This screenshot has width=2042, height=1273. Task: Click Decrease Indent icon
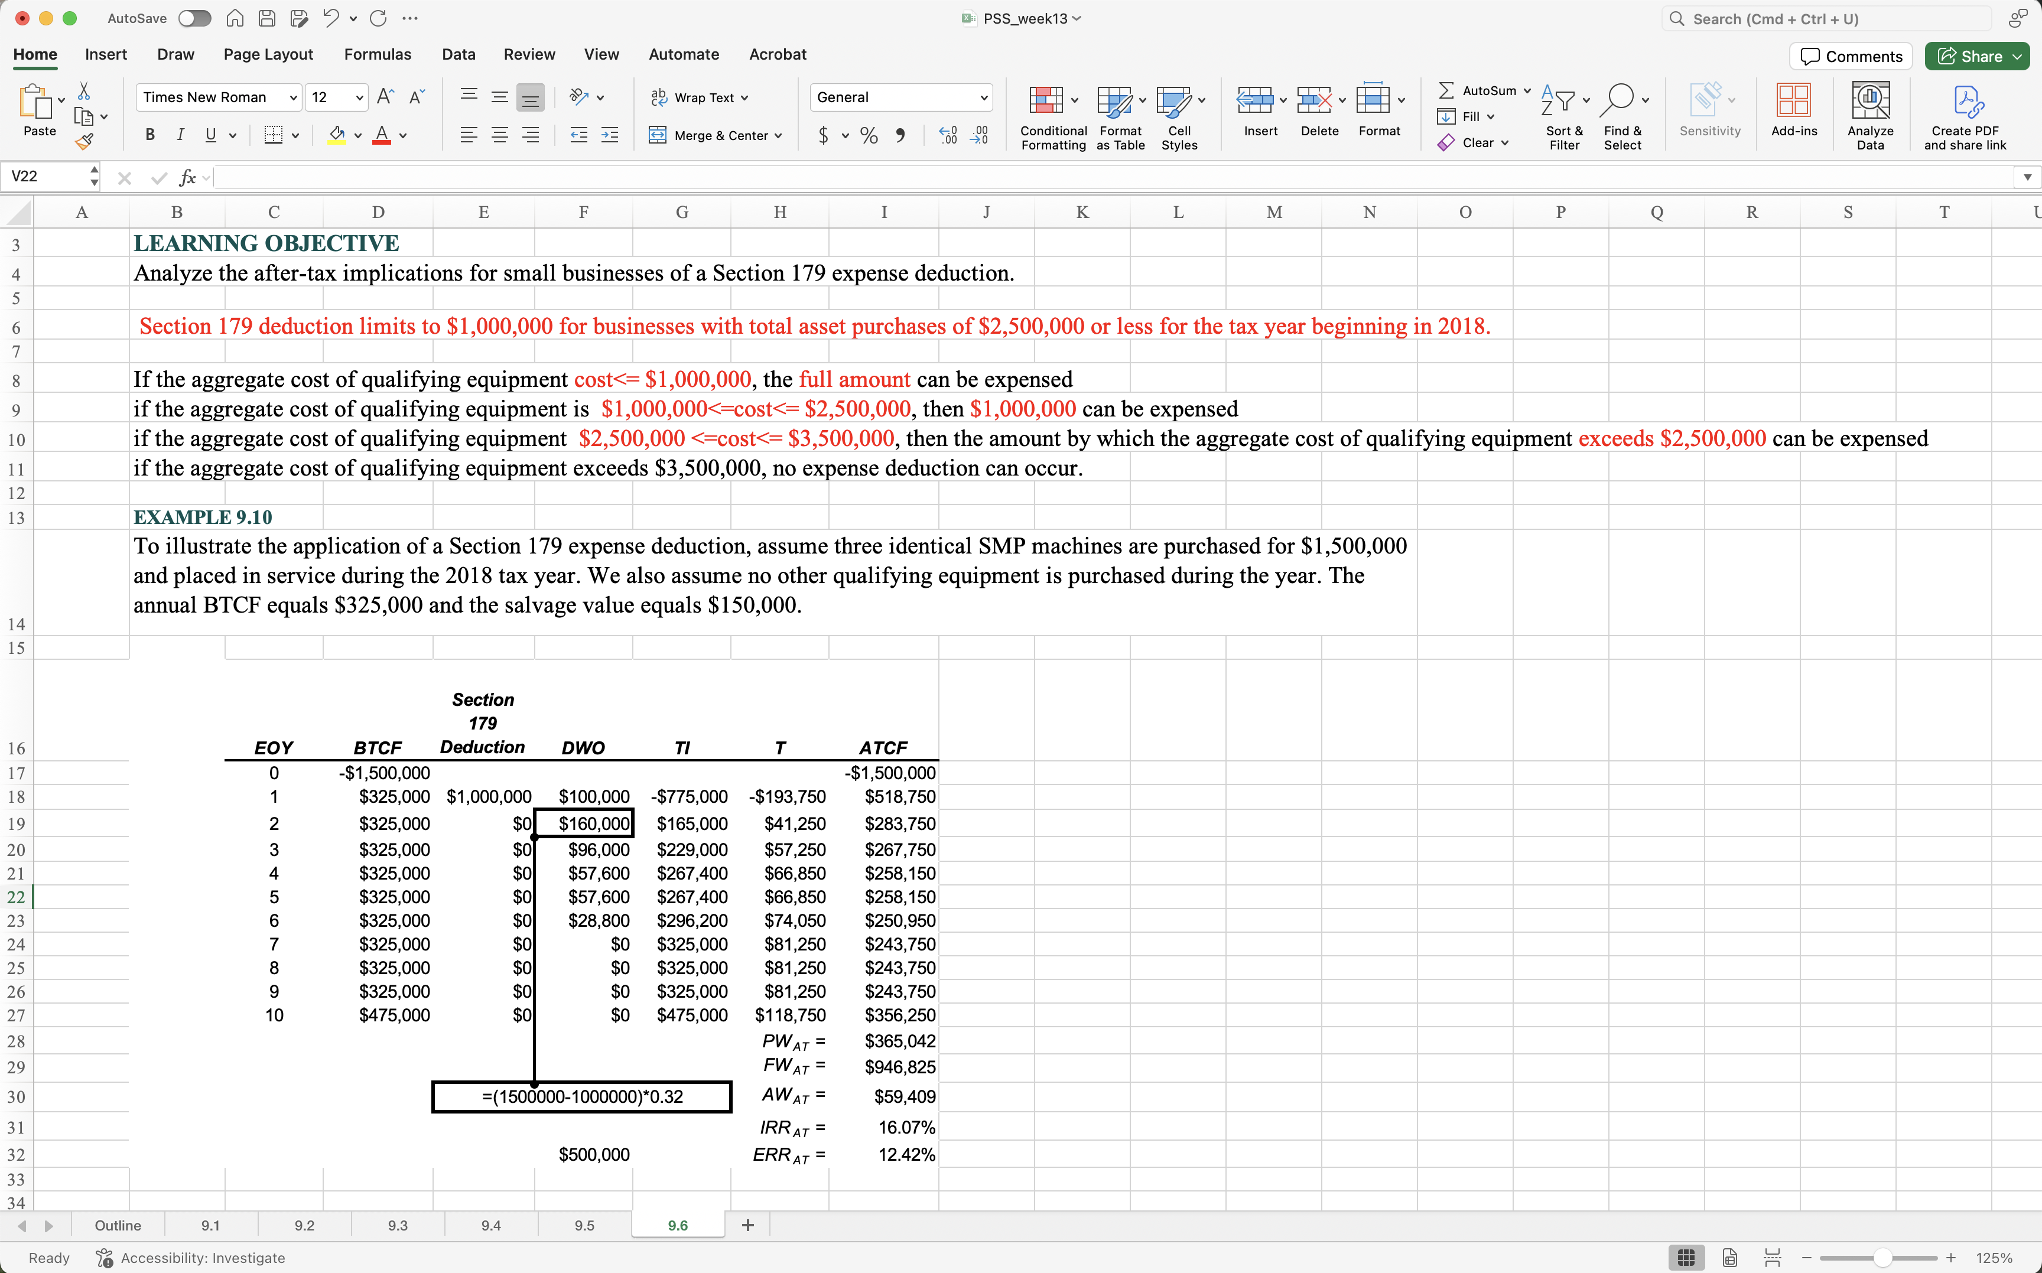[x=580, y=135]
